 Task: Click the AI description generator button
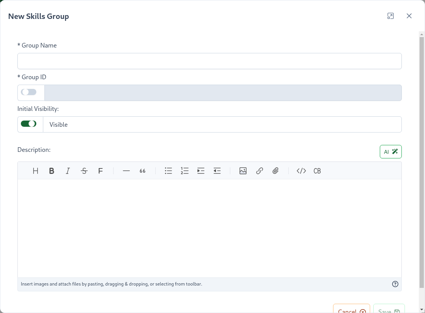[391, 152]
